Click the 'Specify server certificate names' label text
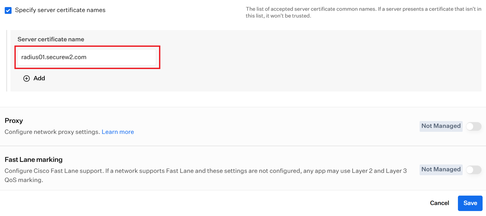 click(60, 10)
